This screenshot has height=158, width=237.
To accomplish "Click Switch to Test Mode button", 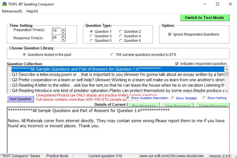I will (204, 18).
